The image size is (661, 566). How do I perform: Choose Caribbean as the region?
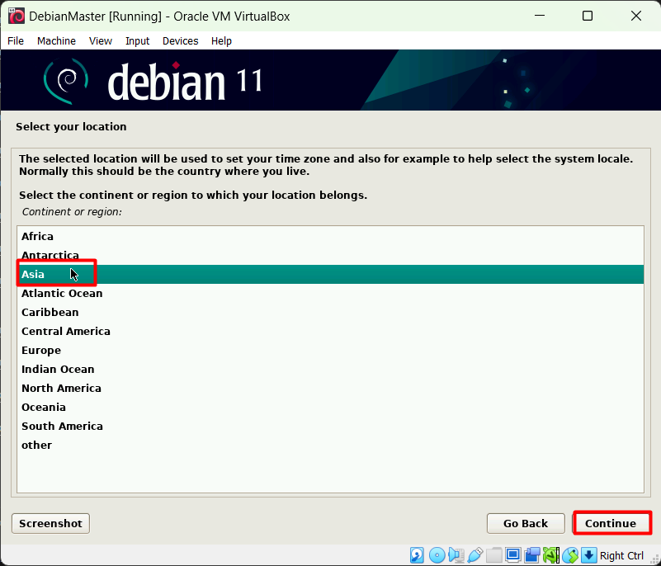coord(330,313)
